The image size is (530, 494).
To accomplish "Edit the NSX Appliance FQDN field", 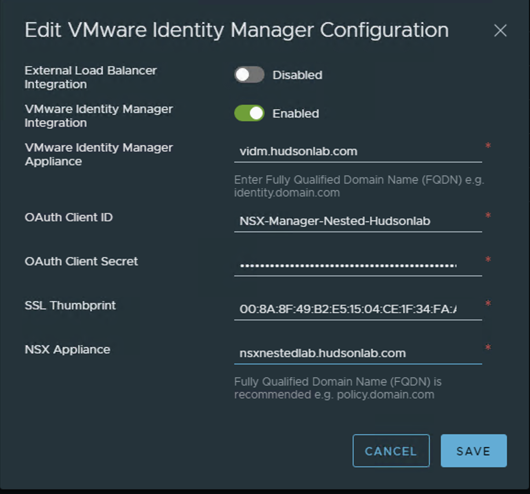I will point(358,354).
